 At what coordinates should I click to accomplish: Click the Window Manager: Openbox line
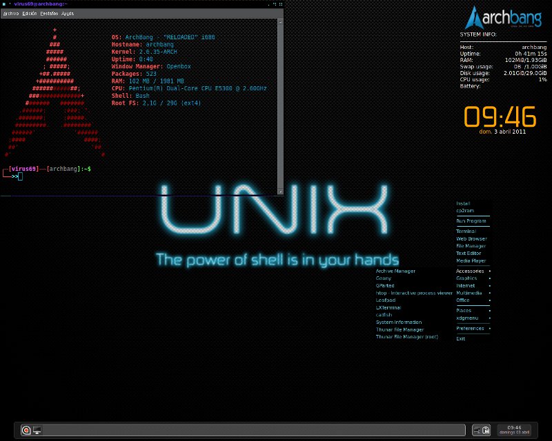(x=151, y=66)
